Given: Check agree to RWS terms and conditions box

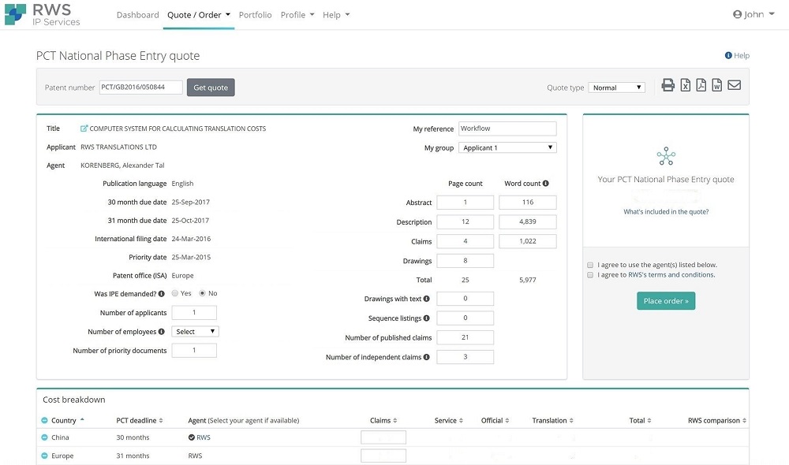Looking at the screenshot, I should click(590, 275).
